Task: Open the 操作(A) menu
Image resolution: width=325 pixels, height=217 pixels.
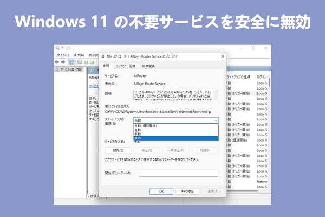Action: 79,55
